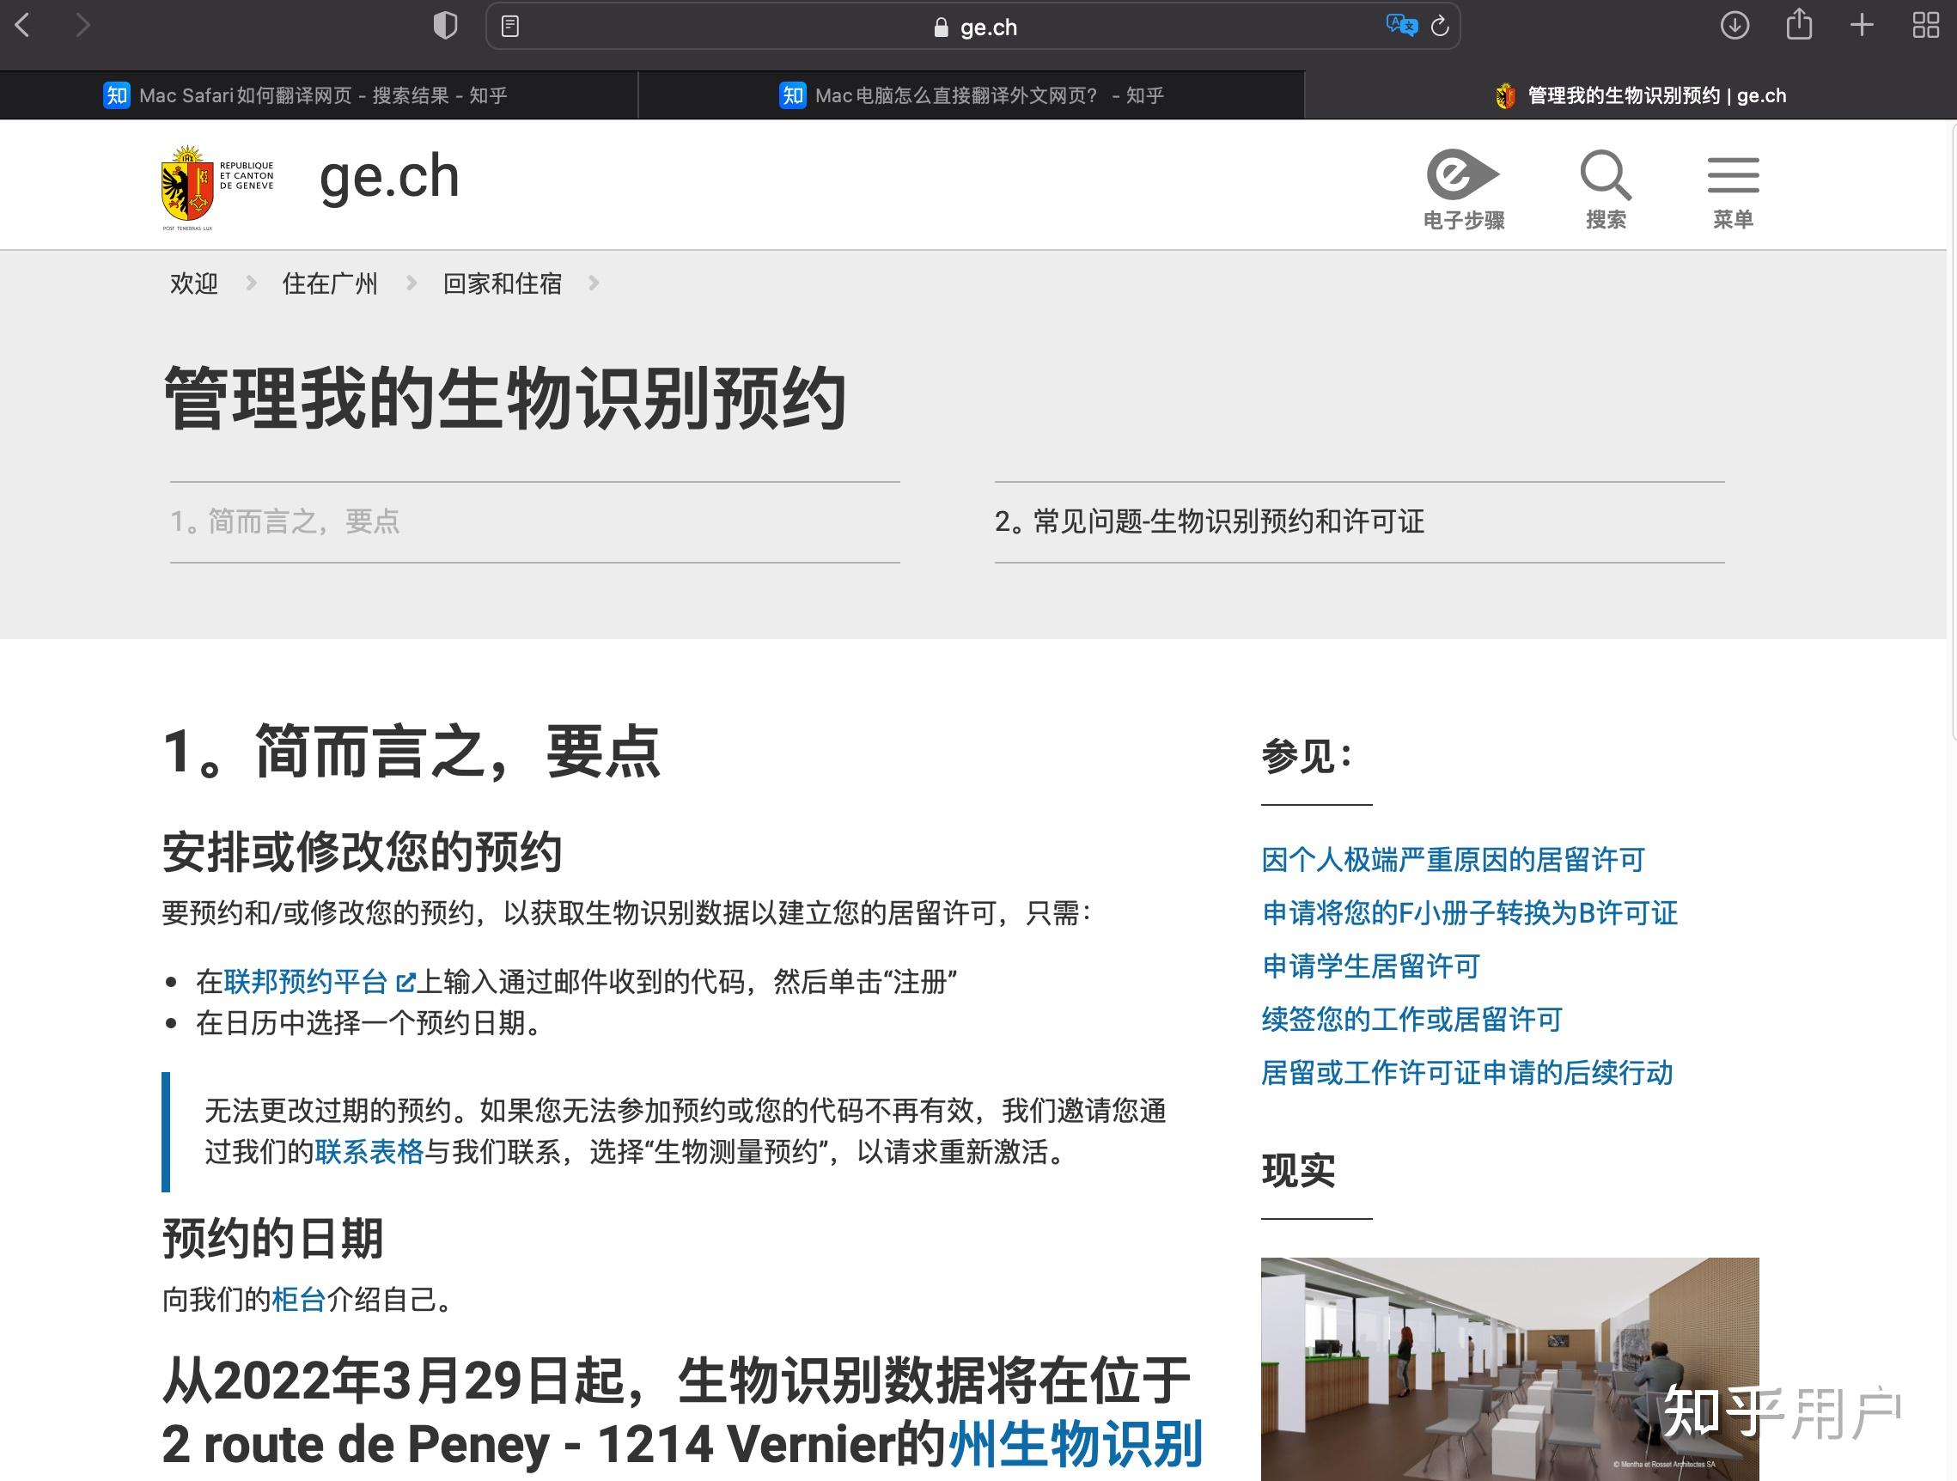Open link 申请学生居留许可

1370,966
